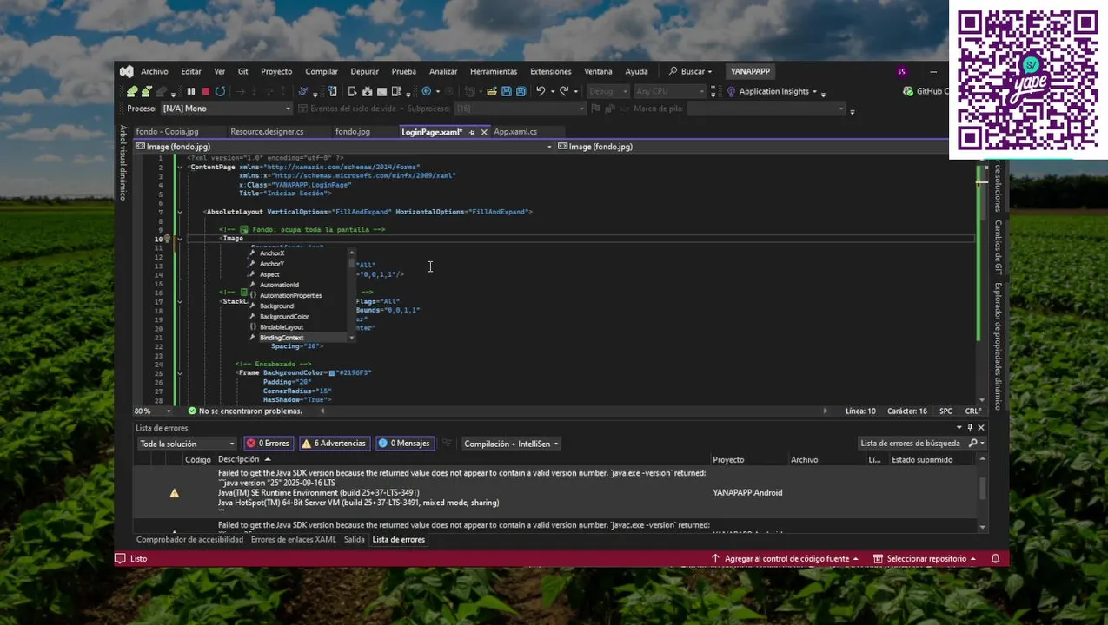Open the Debug configuration dropdown
The height and width of the screenshot is (625, 1108).
[x=607, y=91]
